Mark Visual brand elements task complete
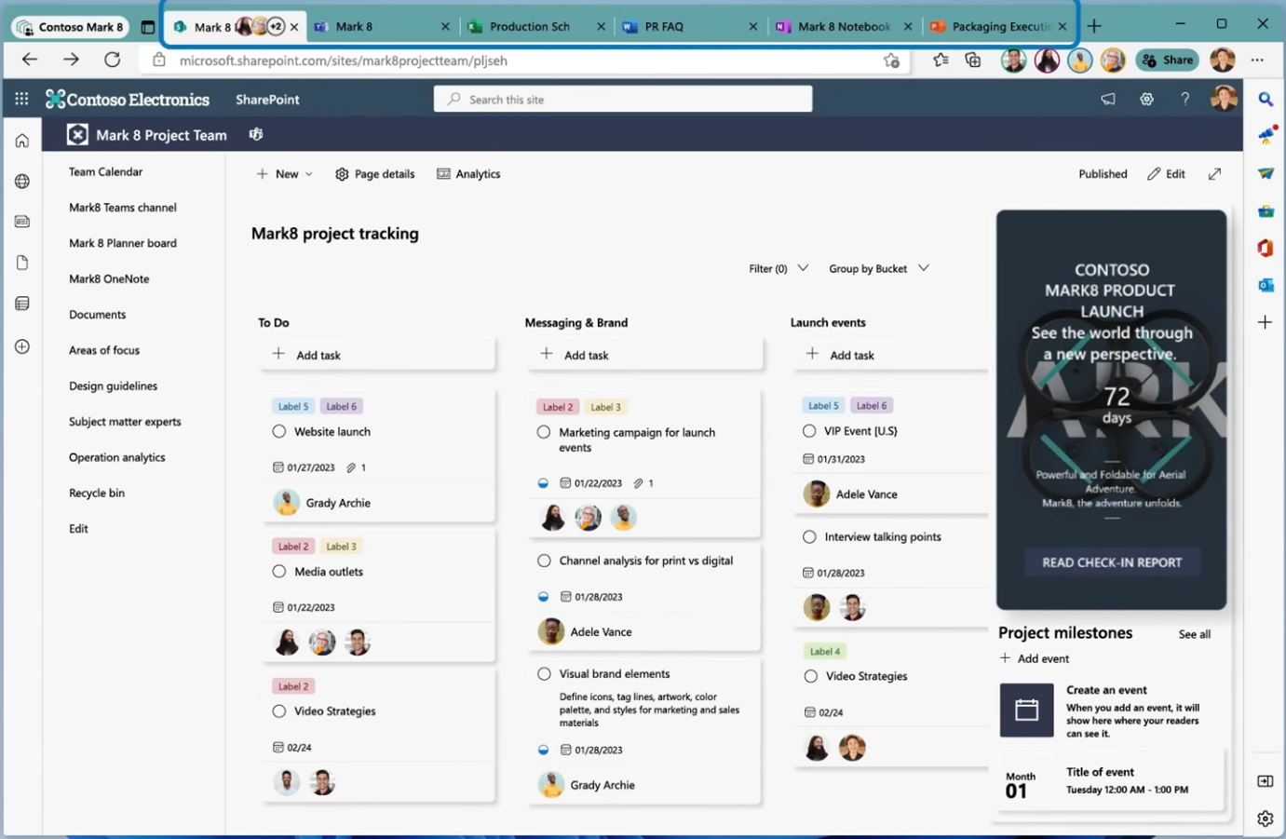 coord(544,673)
